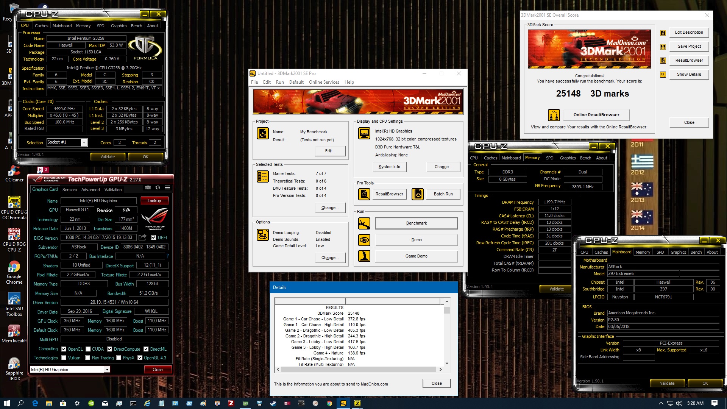727x409 pixels.
Task: Toggle the CUDA checkbox
Action: pos(88,349)
